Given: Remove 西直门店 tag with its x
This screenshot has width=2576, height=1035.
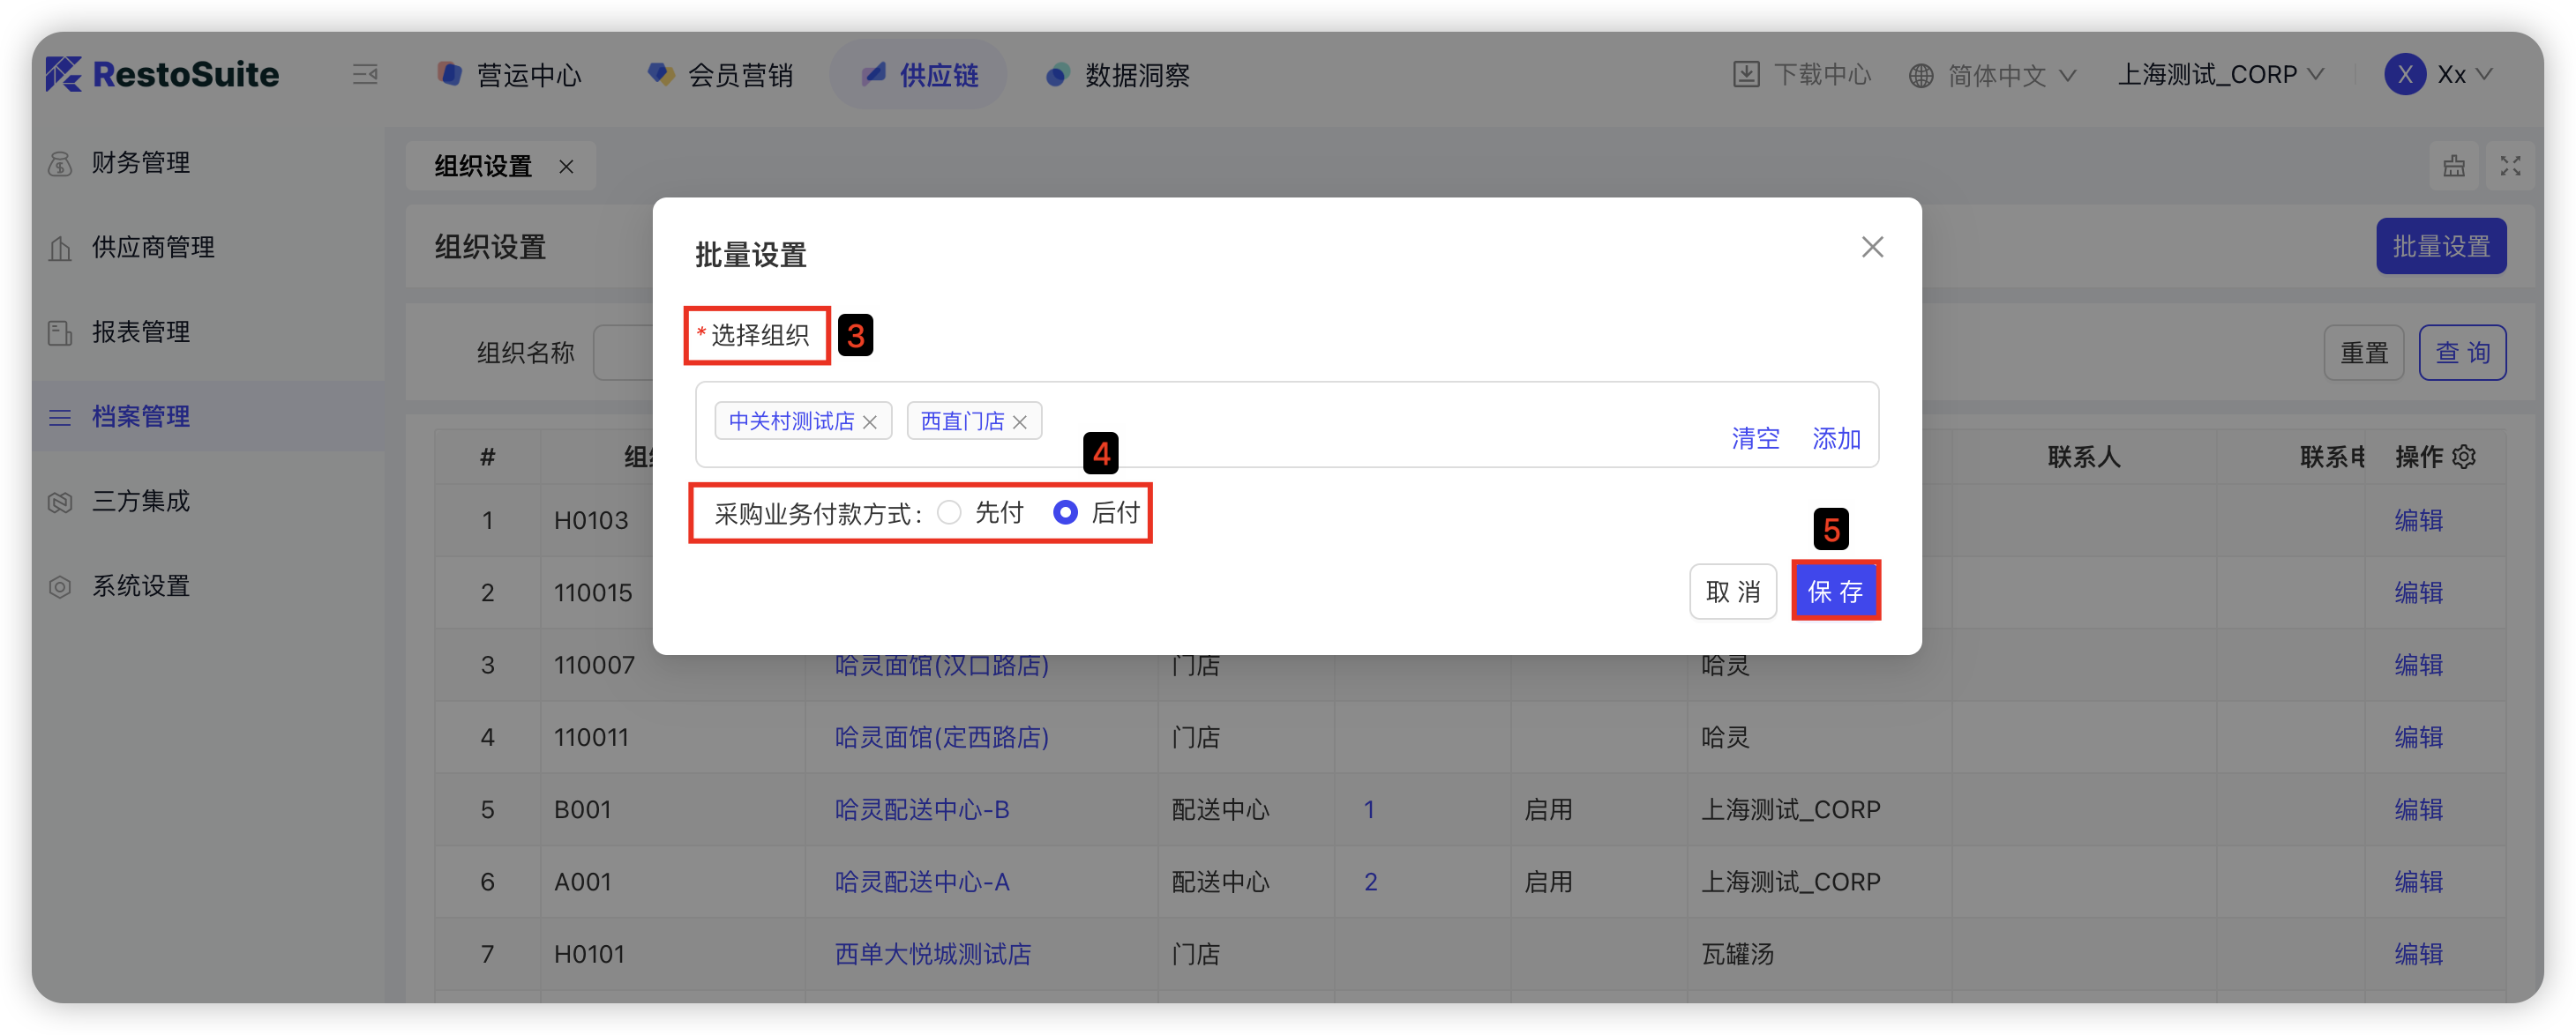Looking at the screenshot, I should [1020, 422].
